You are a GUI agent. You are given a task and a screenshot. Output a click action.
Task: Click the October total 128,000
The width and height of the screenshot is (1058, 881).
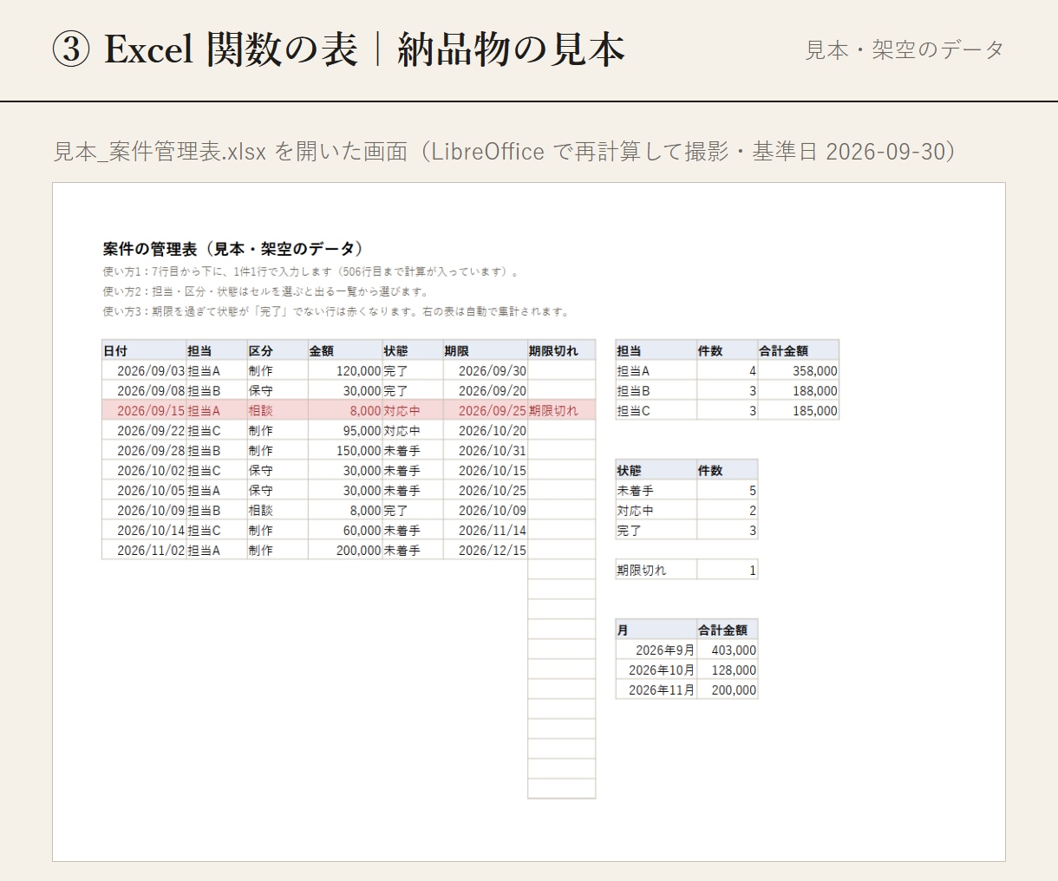tap(728, 669)
